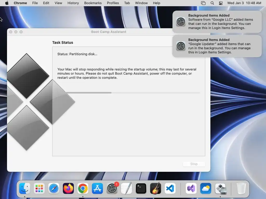This screenshot has height=199, width=266.
Task: Open the "Google LLC" background items notification
Action: click(x=217, y=22)
